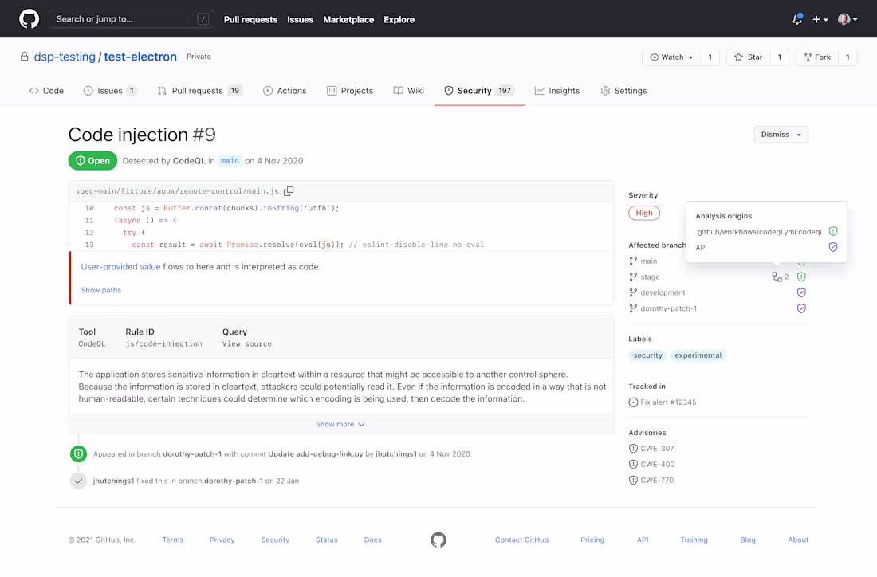Screen dimensions: 877x577
Task: Switch to the Insights tab
Action: [557, 91]
